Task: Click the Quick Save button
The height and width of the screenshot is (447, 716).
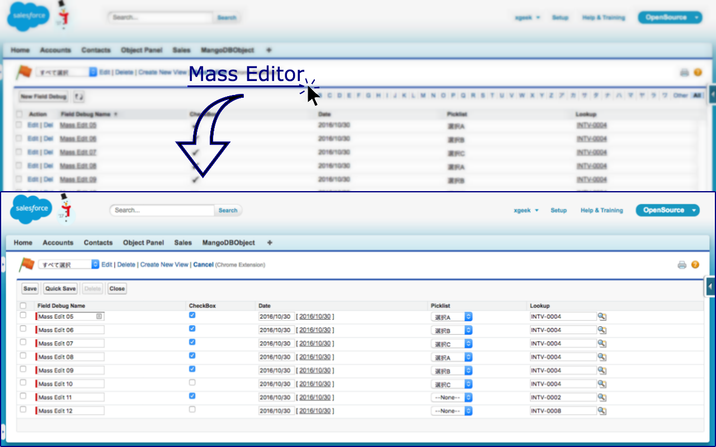Action: (x=60, y=289)
